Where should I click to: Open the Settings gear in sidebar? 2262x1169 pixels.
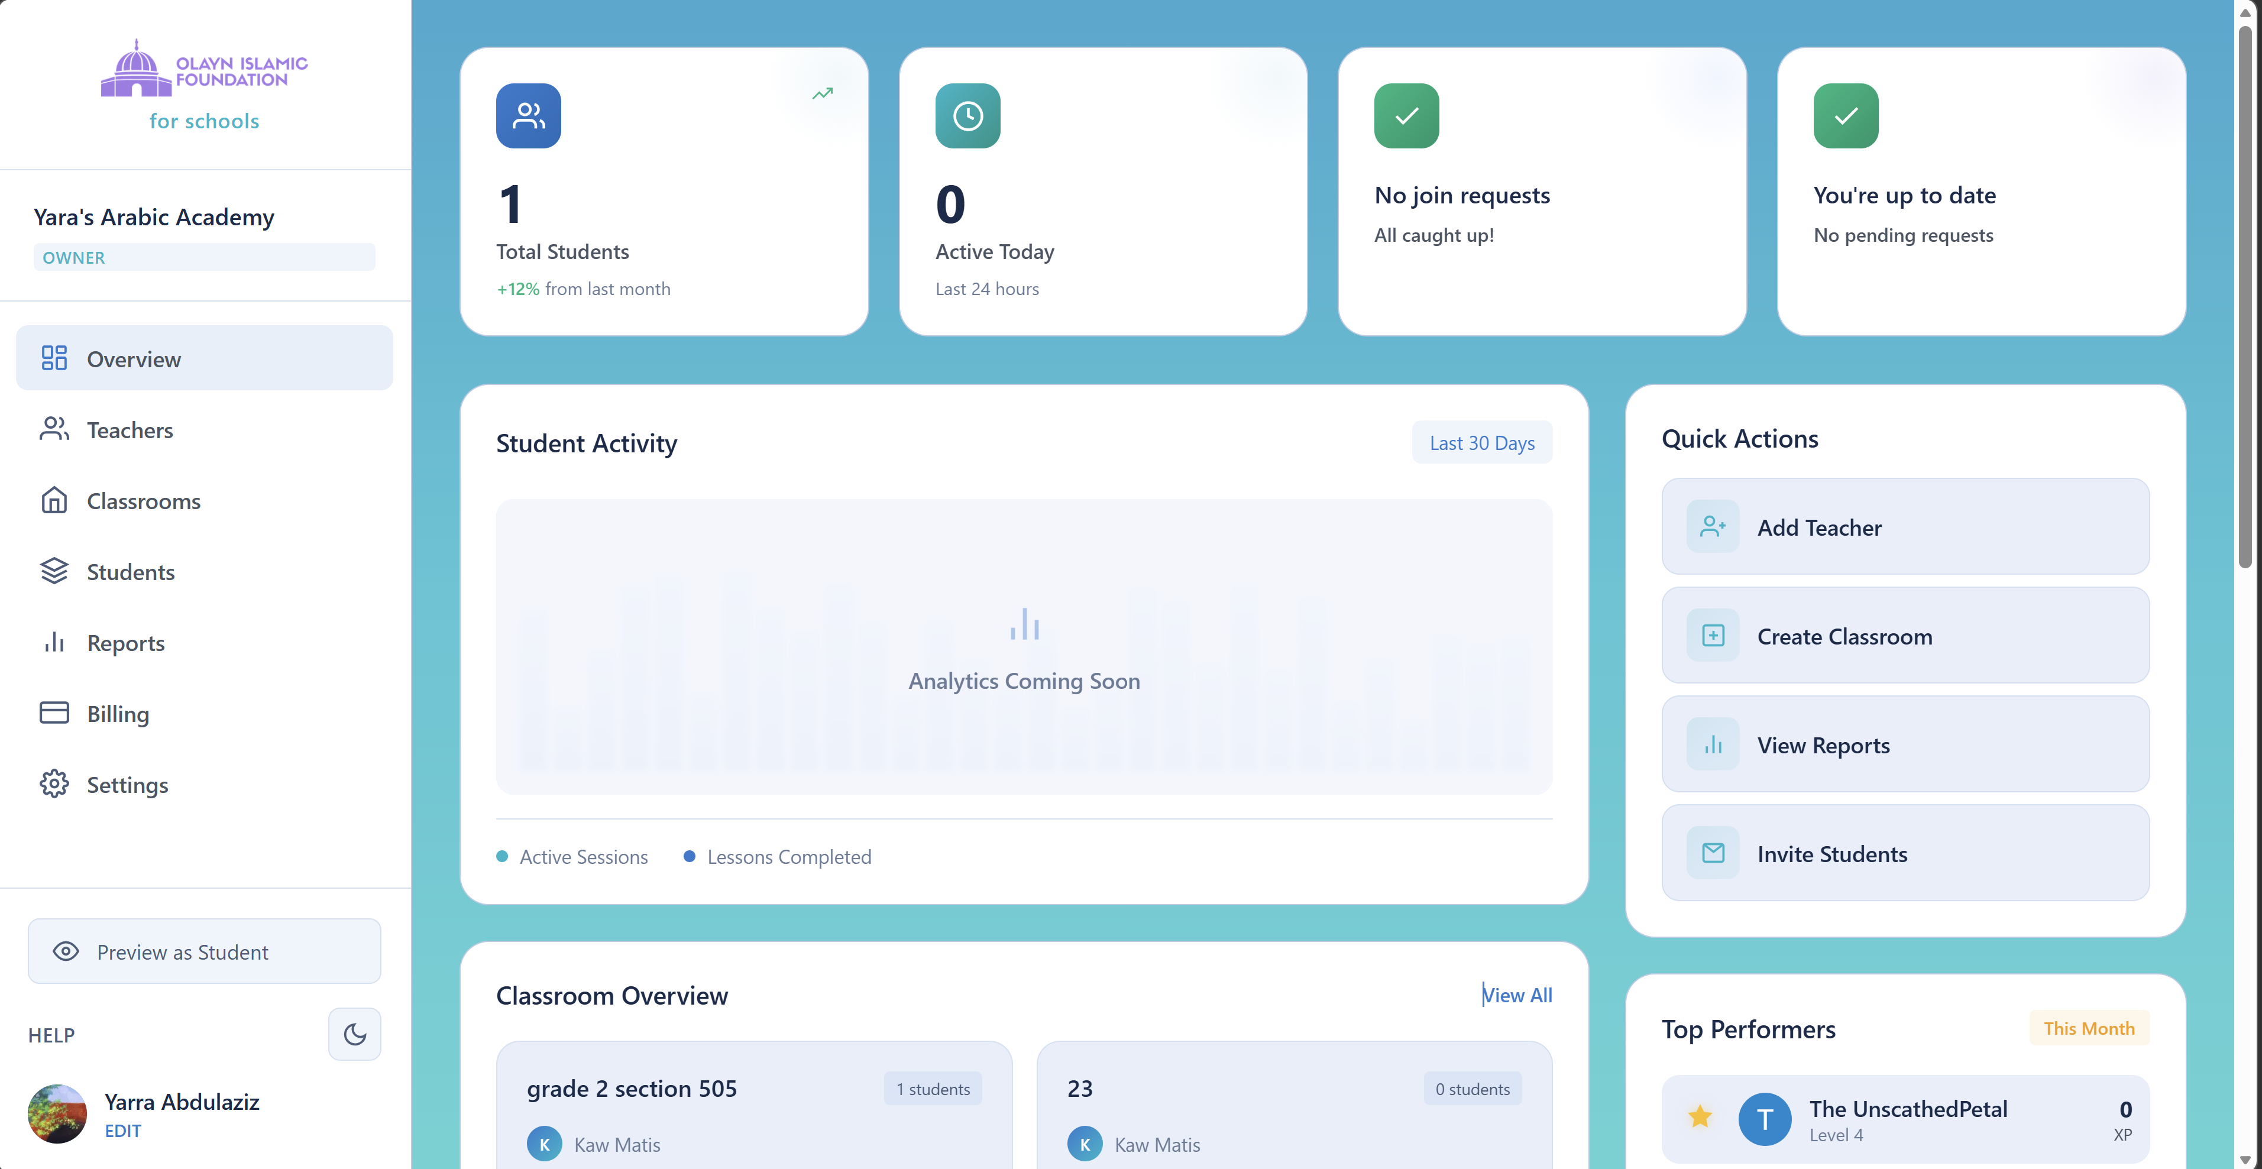tap(54, 784)
